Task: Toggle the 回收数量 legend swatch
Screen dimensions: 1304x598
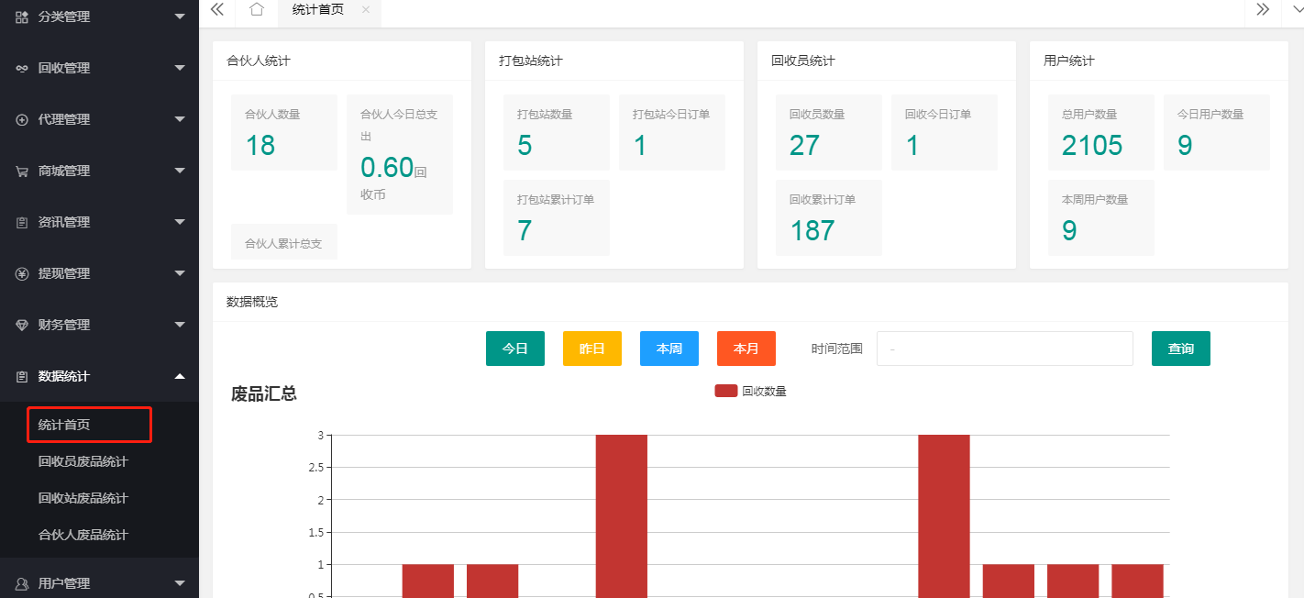Action: pos(726,391)
